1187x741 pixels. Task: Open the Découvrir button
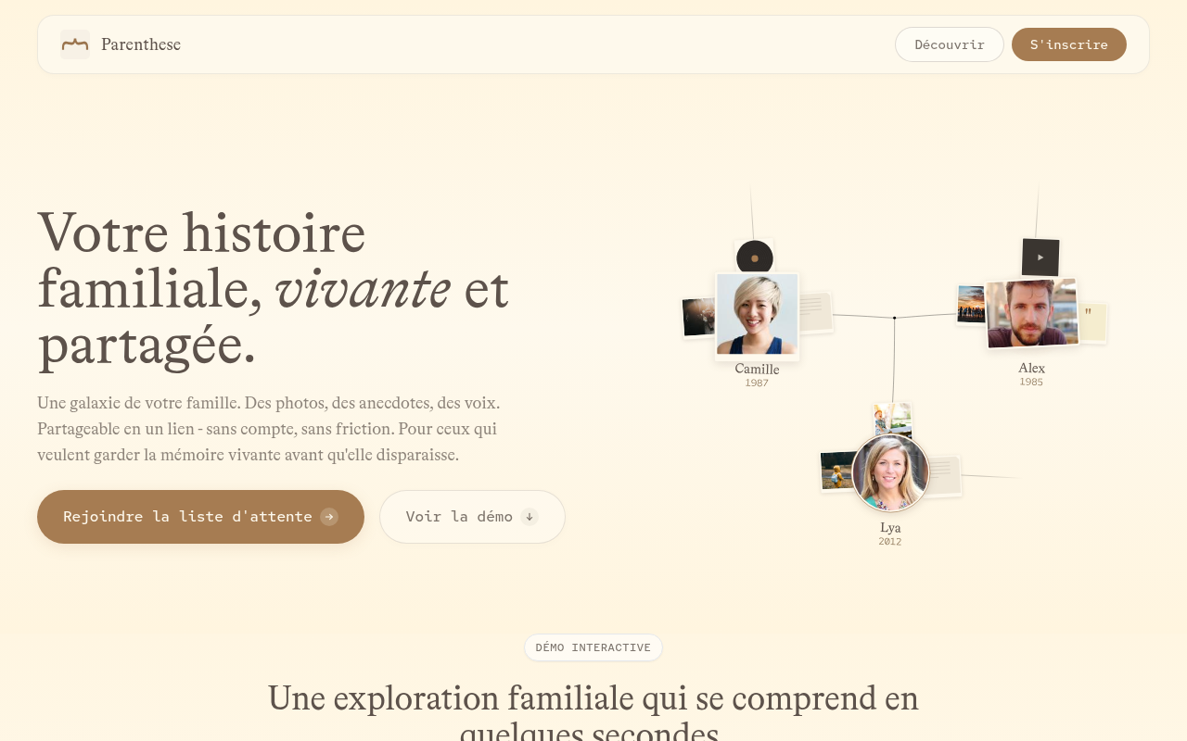[950, 44]
